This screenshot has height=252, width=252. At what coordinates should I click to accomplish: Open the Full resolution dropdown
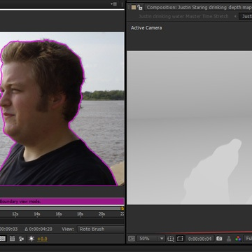[248, 239]
